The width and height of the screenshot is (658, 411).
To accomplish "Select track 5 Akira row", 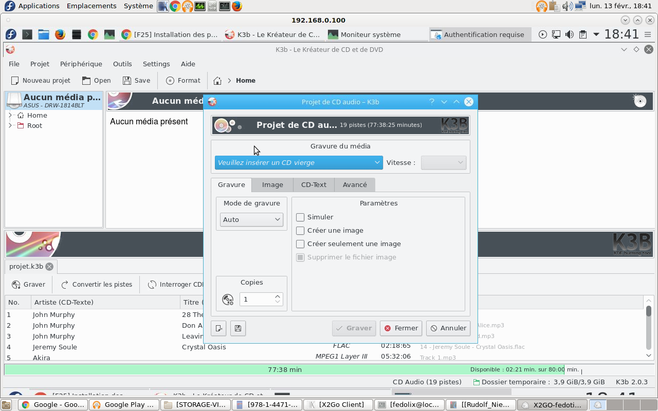I will (324, 358).
